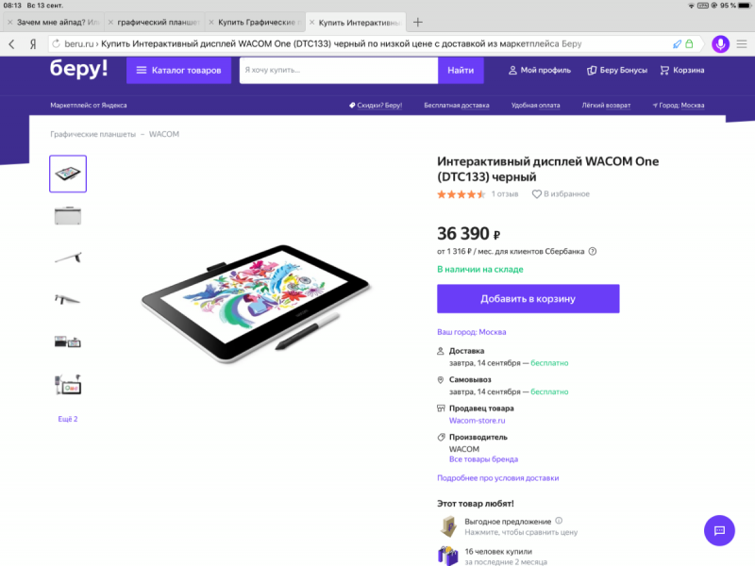Open a new browser tab
Image resolution: width=755 pixels, height=566 pixels.
pyautogui.click(x=418, y=22)
